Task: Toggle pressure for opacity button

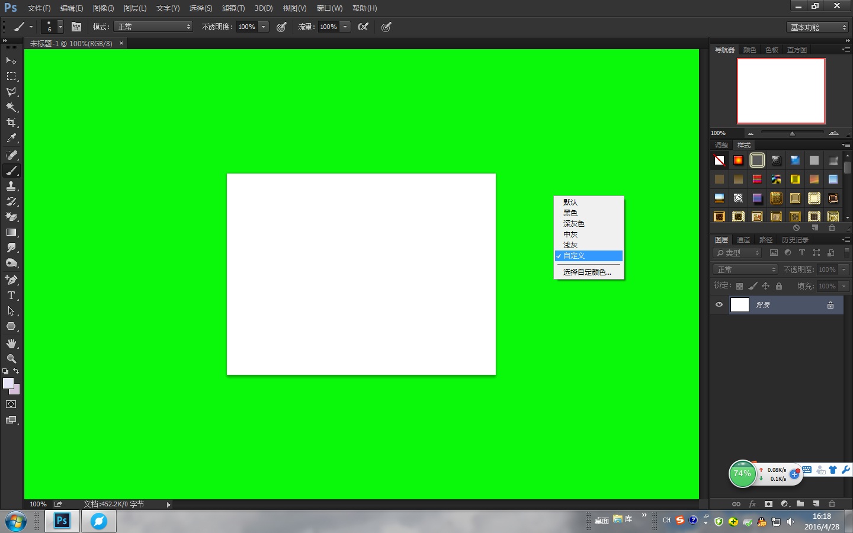Action: [282, 27]
